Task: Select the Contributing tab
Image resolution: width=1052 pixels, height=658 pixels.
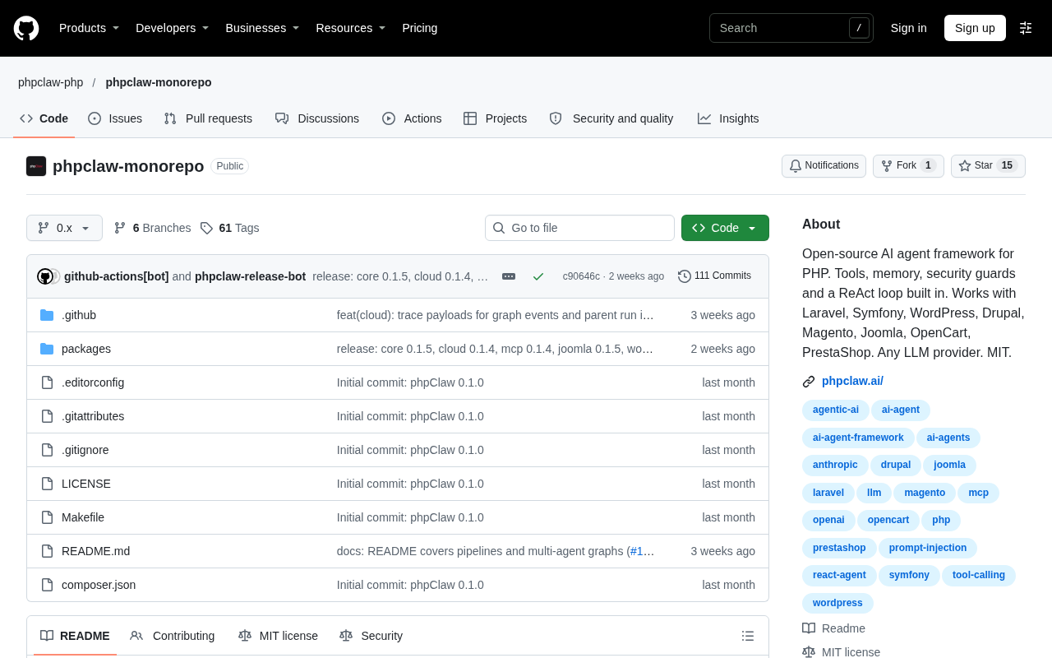Action: click(x=173, y=636)
